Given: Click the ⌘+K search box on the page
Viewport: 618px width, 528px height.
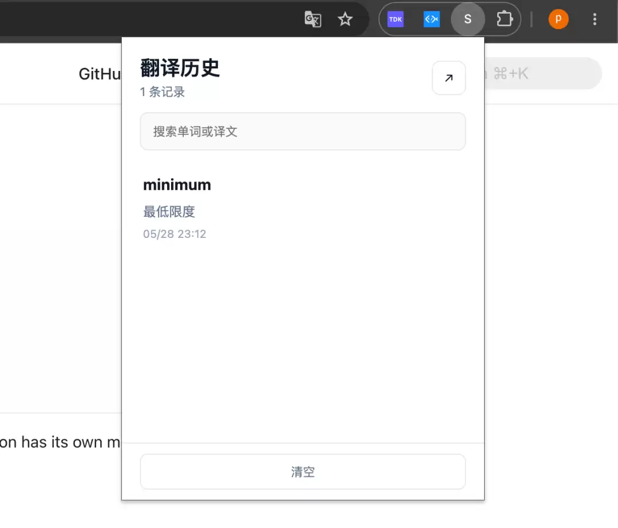Looking at the screenshot, I should pos(543,73).
